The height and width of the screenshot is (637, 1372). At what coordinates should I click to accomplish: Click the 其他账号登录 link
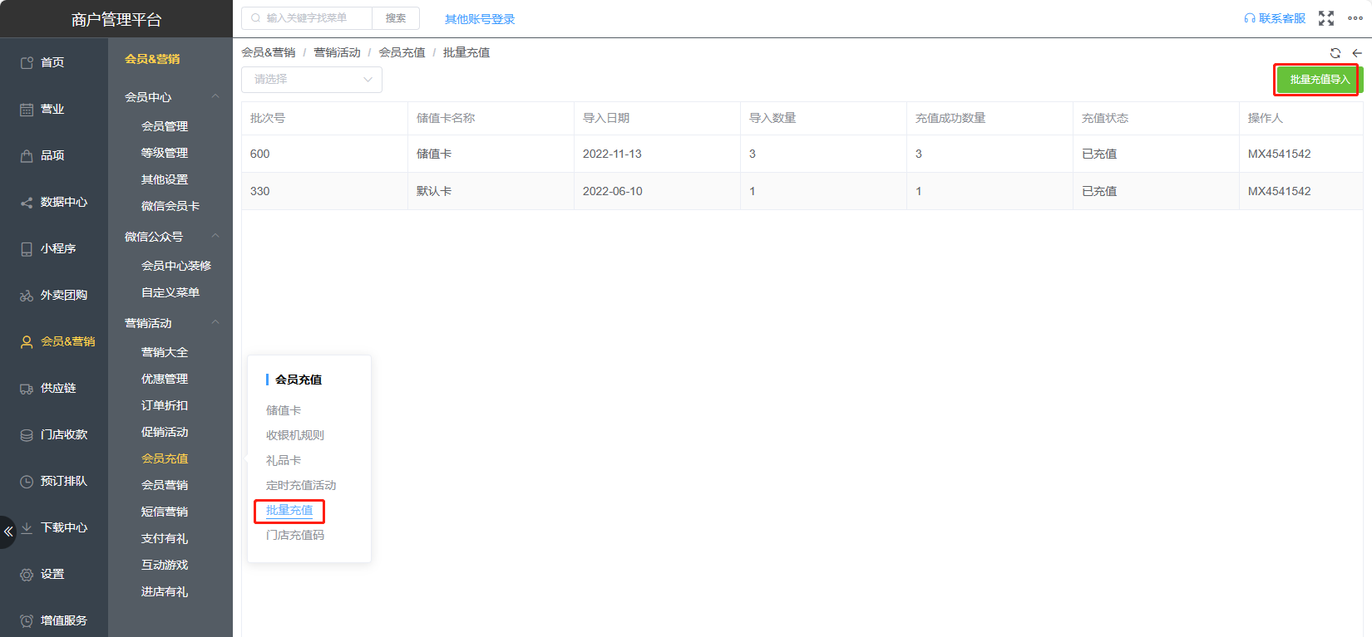(x=480, y=19)
